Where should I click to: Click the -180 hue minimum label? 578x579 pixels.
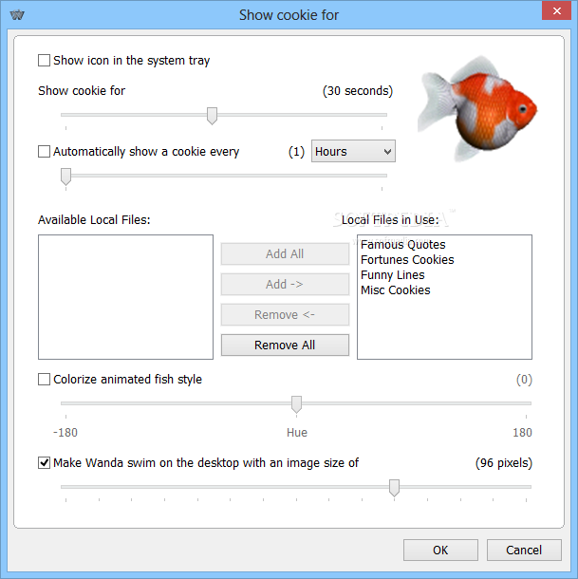tap(65, 433)
